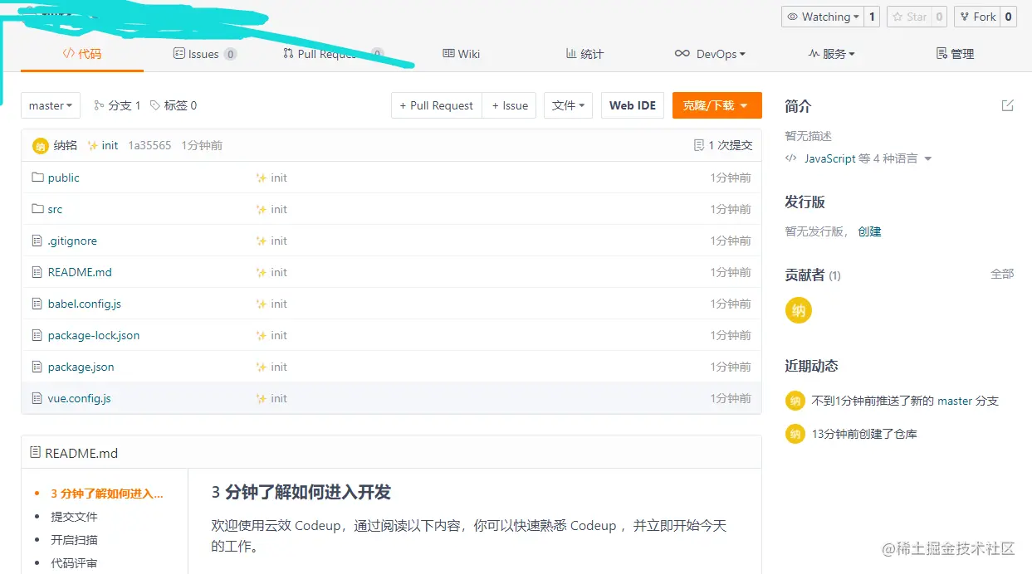Open package-lock.json file

pyautogui.click(x=94, y=335)
